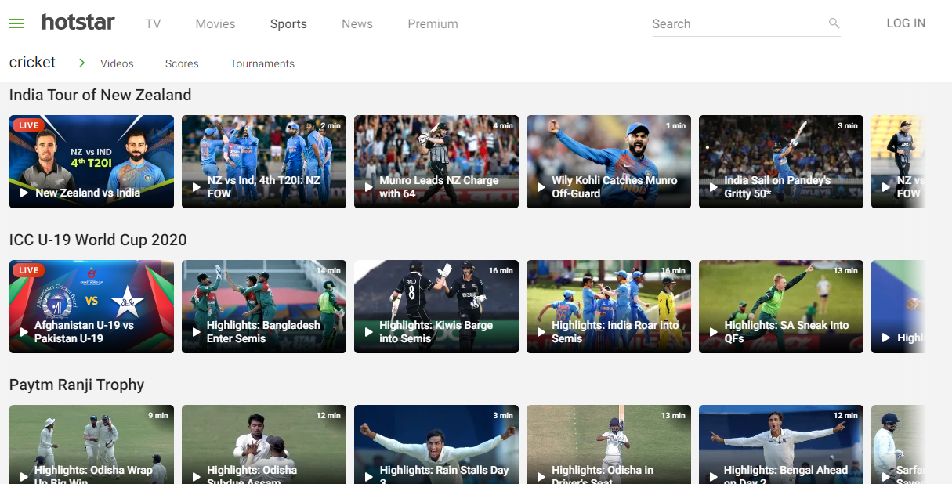Play NZ vs Ind 4th T20I: NZ FOW (2 min)
This screenshot has width=952, height=484.
click(x=264, y=161)
